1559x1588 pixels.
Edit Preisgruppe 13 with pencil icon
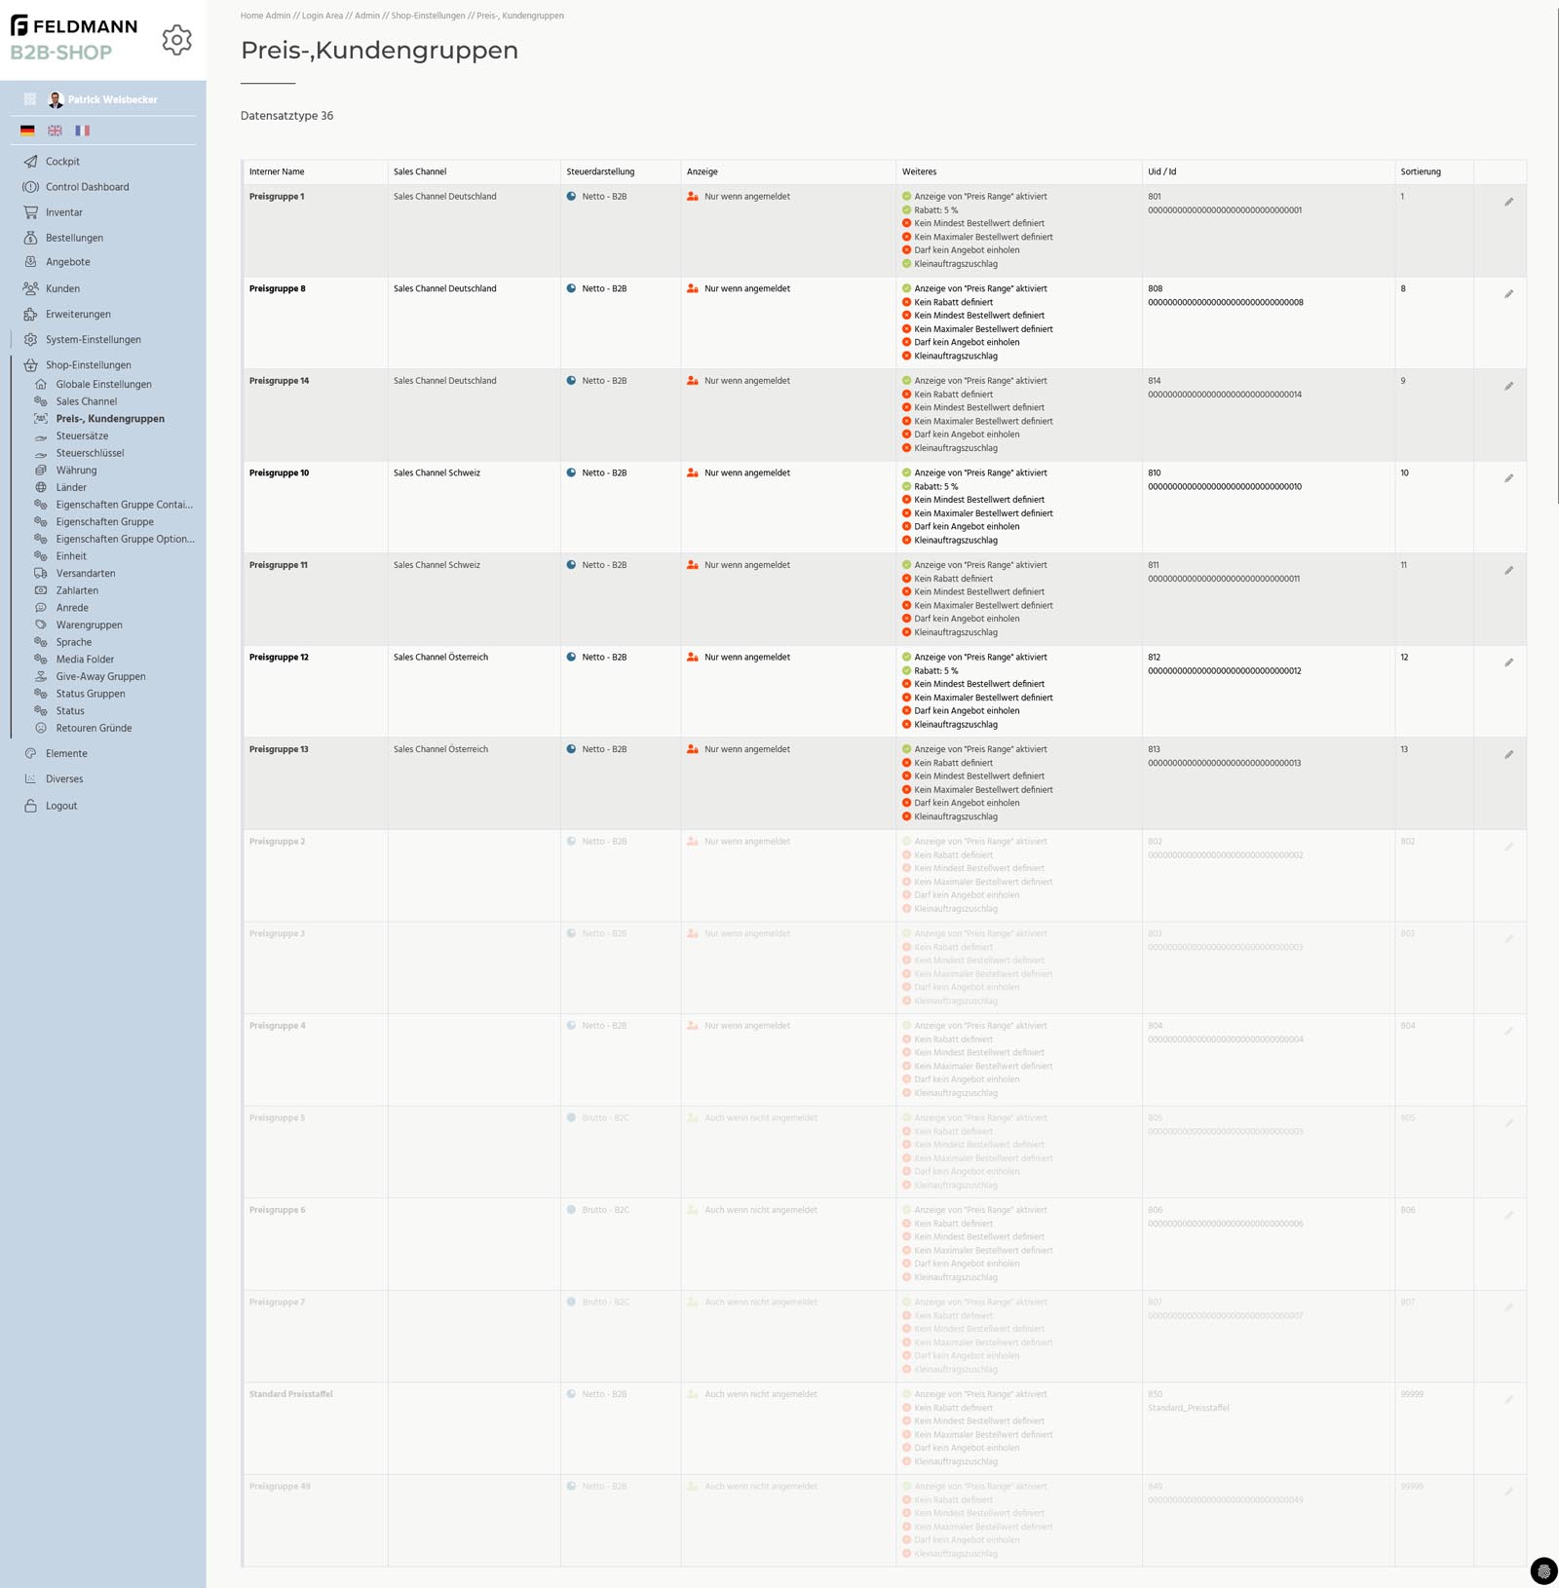click(1508, 755)
